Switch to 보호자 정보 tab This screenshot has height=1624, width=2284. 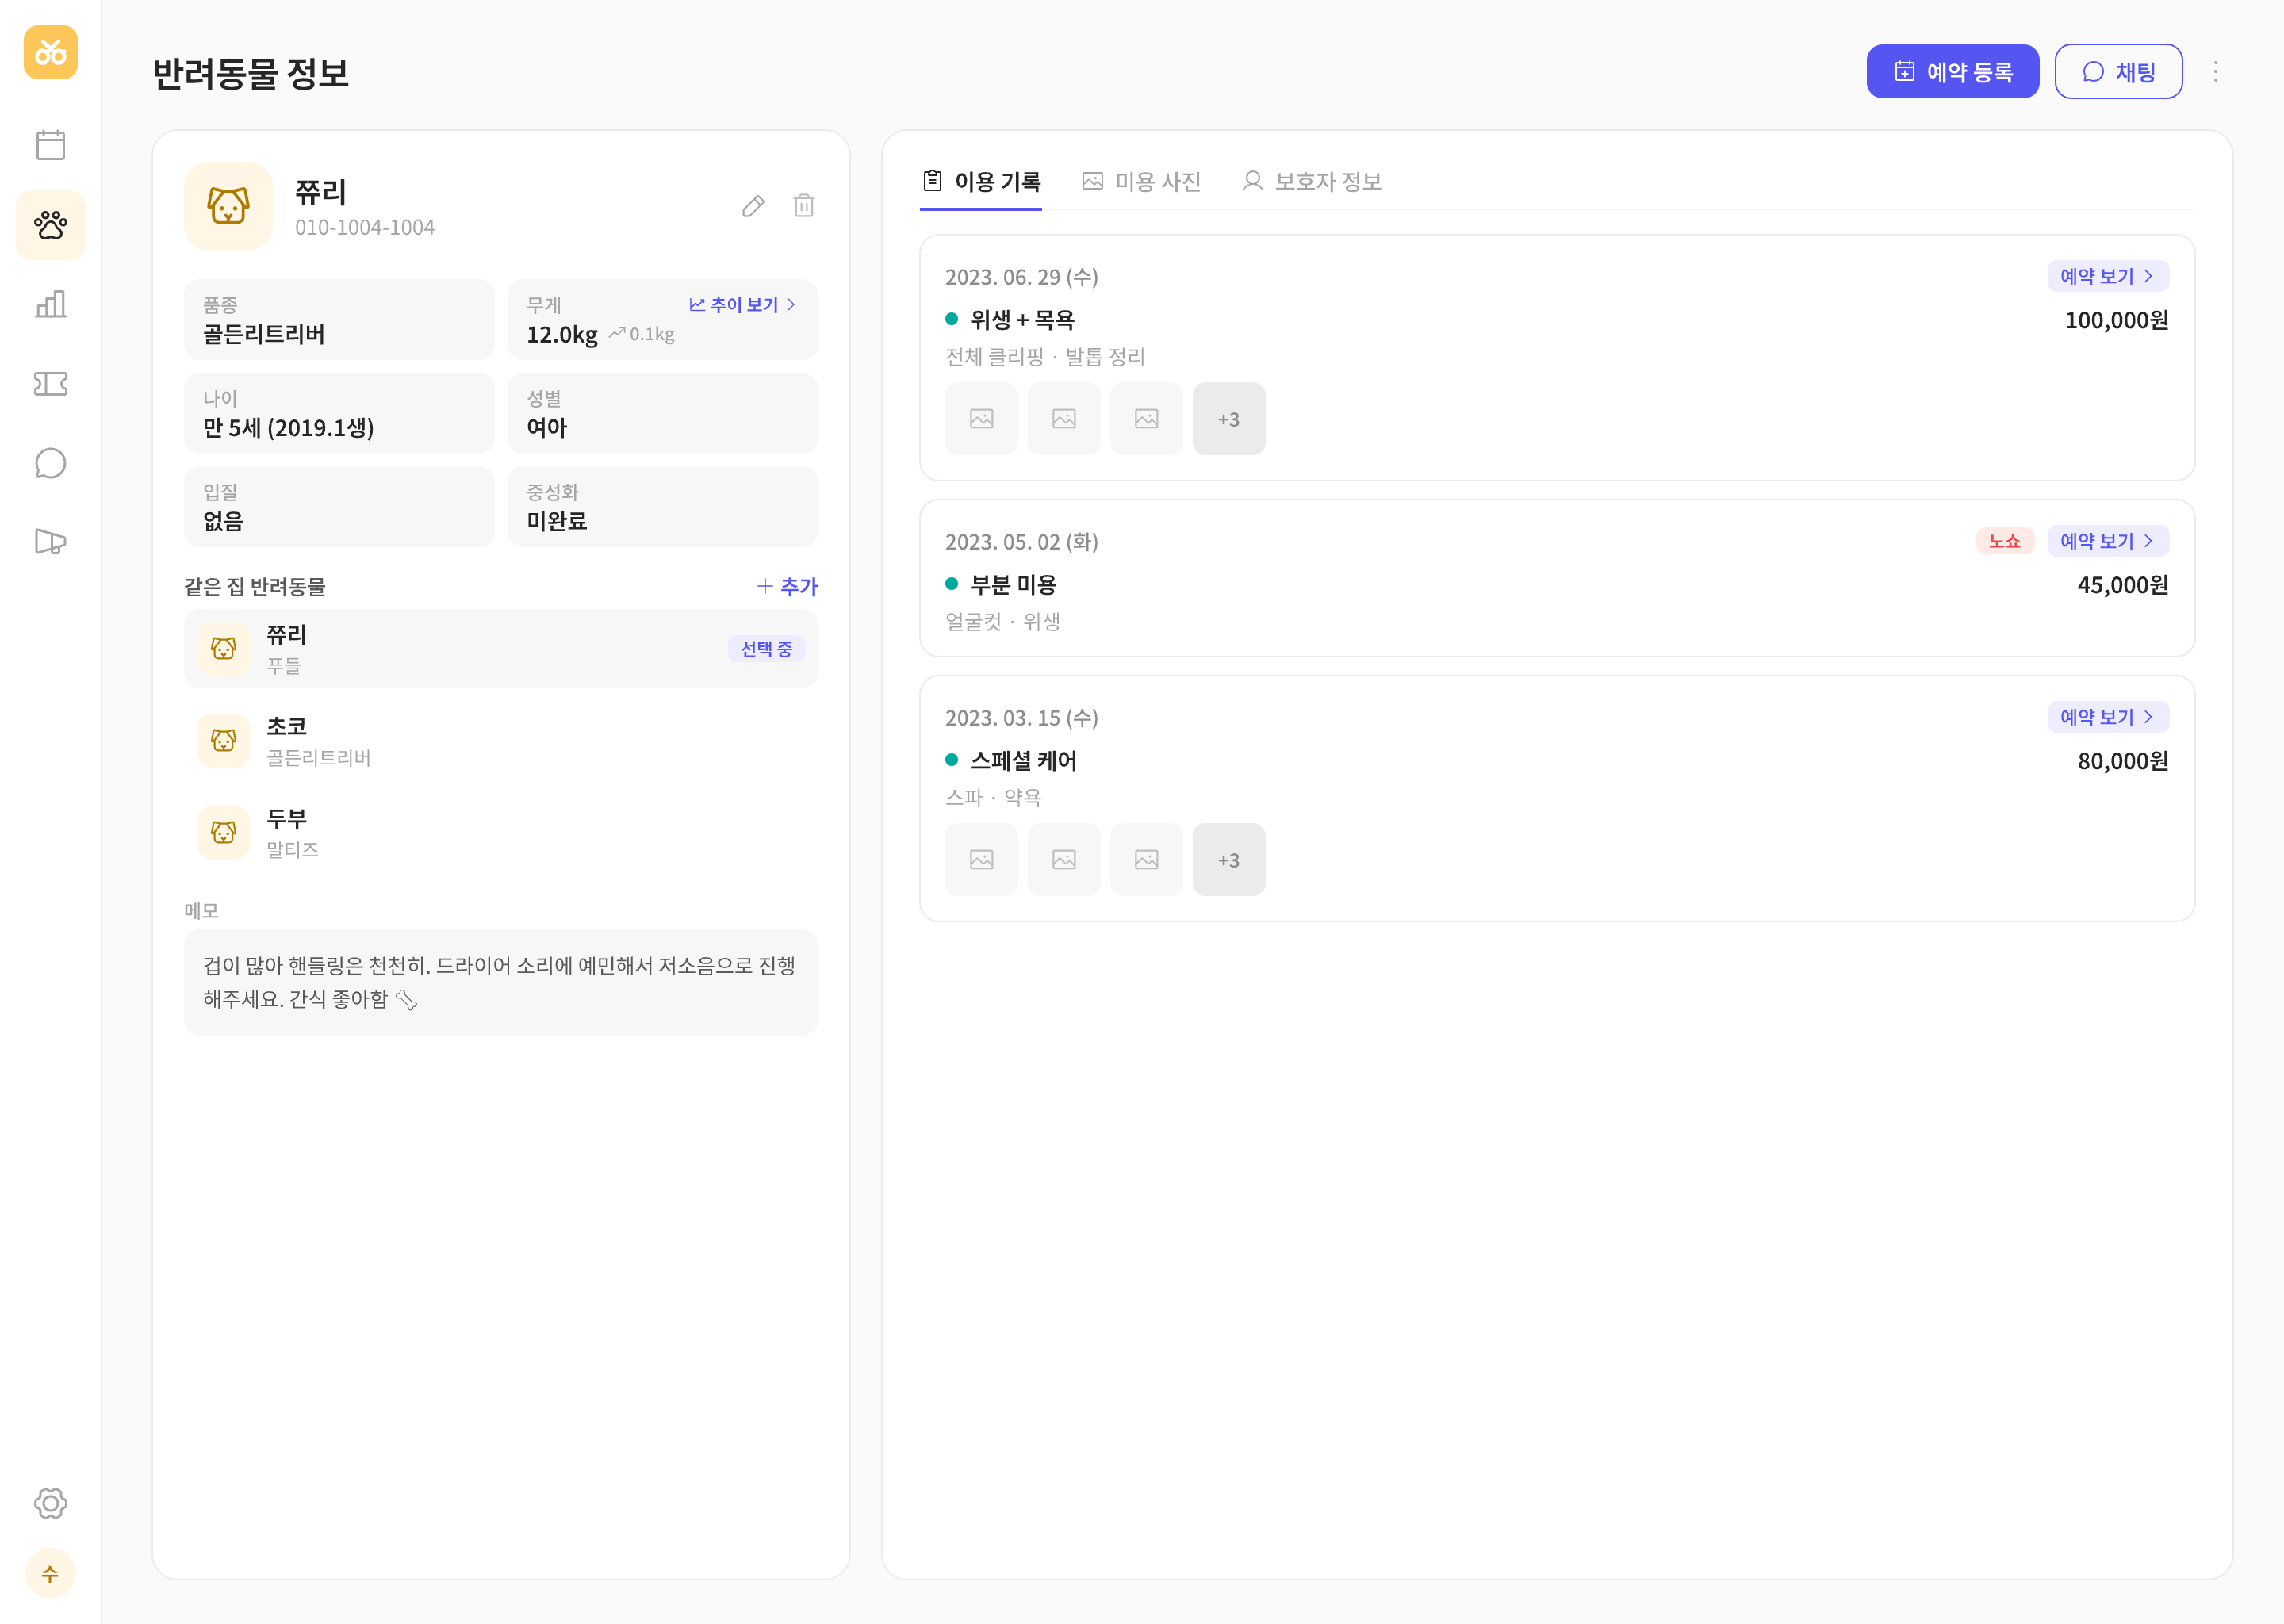(1311, 182)
